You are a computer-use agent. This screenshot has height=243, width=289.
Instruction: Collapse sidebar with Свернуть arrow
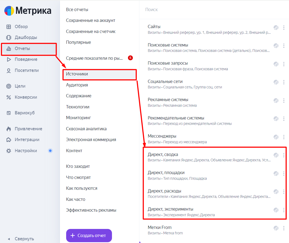pos(8,239)
